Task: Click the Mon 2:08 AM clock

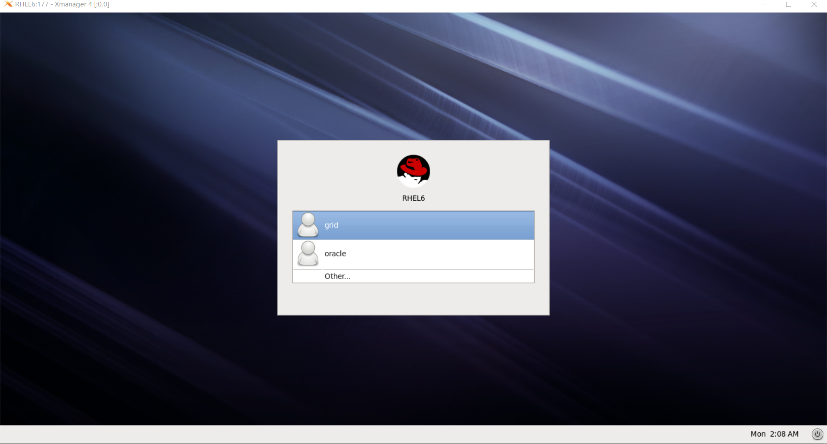Action: point(774,434)
